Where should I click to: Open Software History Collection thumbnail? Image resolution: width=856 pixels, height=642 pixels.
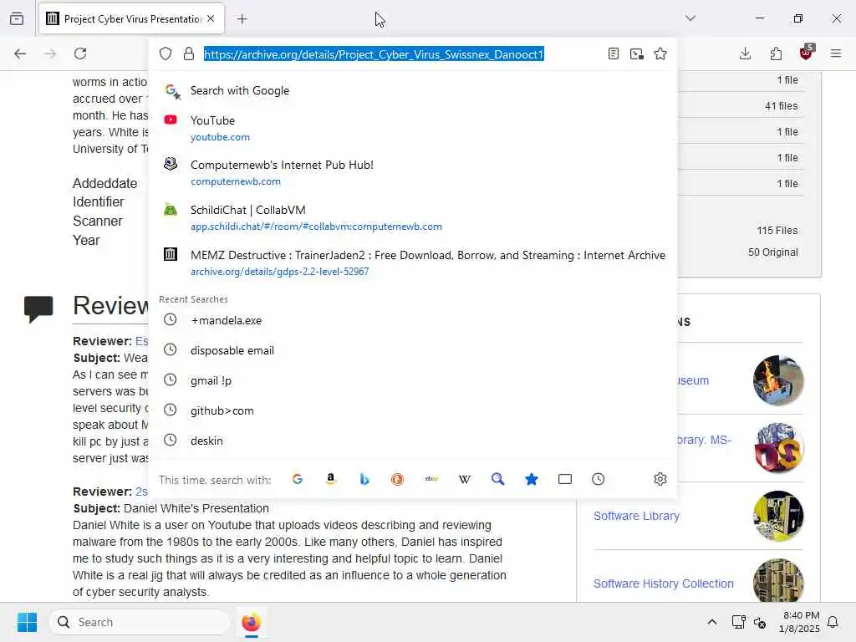pos(778,580)
